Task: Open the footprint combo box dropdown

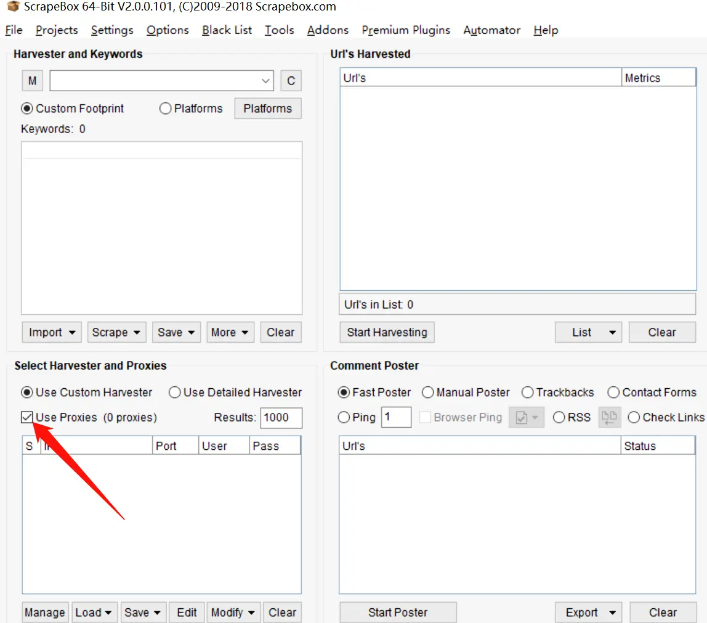Action: pyautogui.click(x=265, y=81)
